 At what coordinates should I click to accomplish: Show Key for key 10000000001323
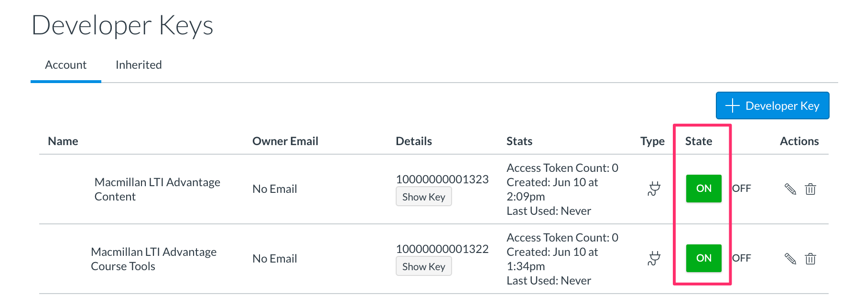(423, 197)
